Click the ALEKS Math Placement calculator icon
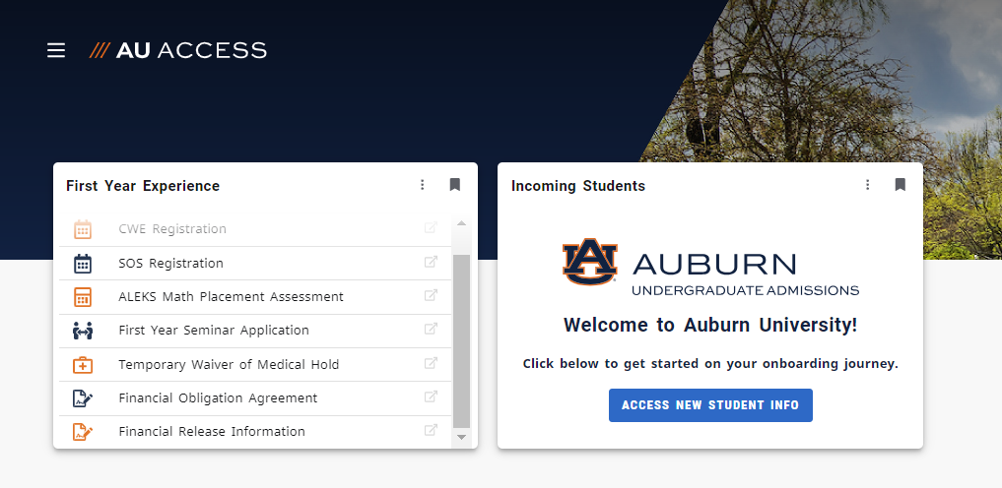 click(x=83, y=297)
